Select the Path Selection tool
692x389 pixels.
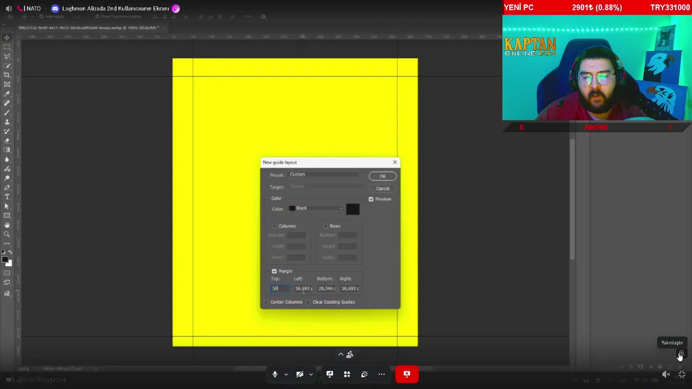pyautogui.click(x=7, y=206)
